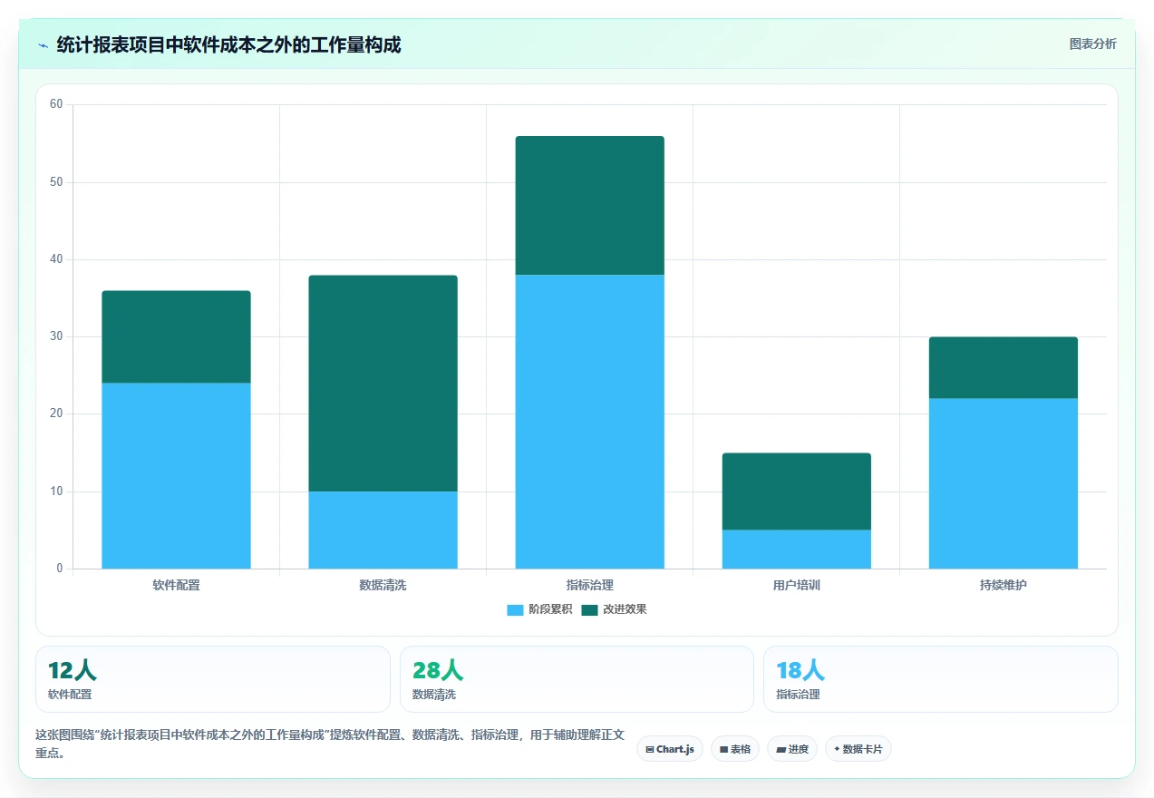The image size is (1154, 798).
Task: Click the light blue 阶段累积 legend swatch
Action: [x=515, y=609]
